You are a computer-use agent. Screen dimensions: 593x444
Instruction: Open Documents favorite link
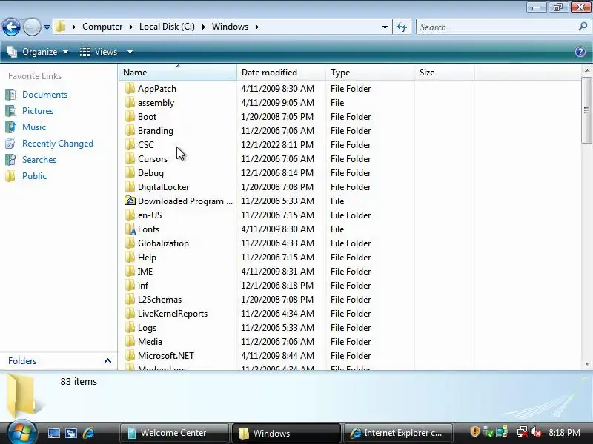coord(44,95)
